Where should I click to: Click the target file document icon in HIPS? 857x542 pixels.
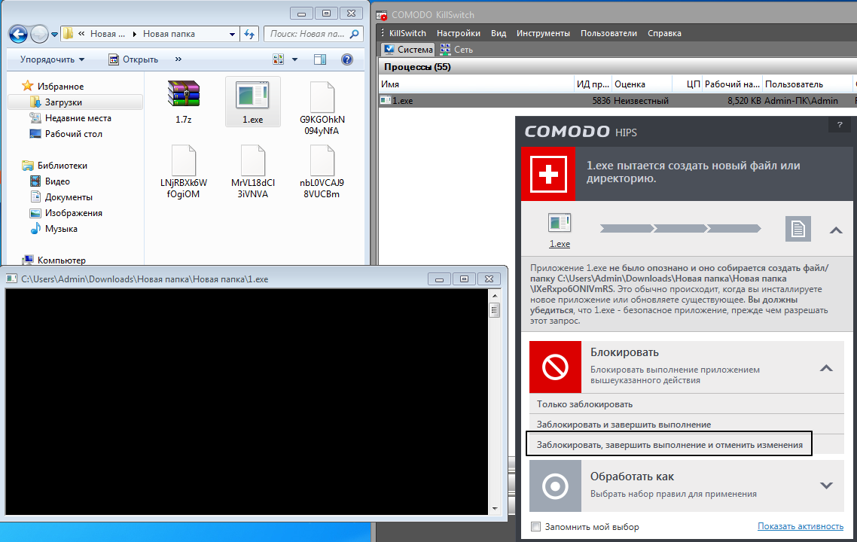(x=798, y=228)
